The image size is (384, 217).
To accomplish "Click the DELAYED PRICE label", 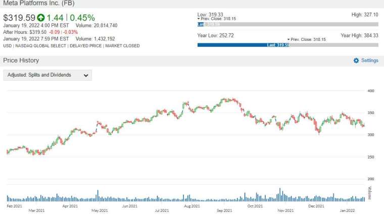I will pyautogui.click(x=86, y=46).
